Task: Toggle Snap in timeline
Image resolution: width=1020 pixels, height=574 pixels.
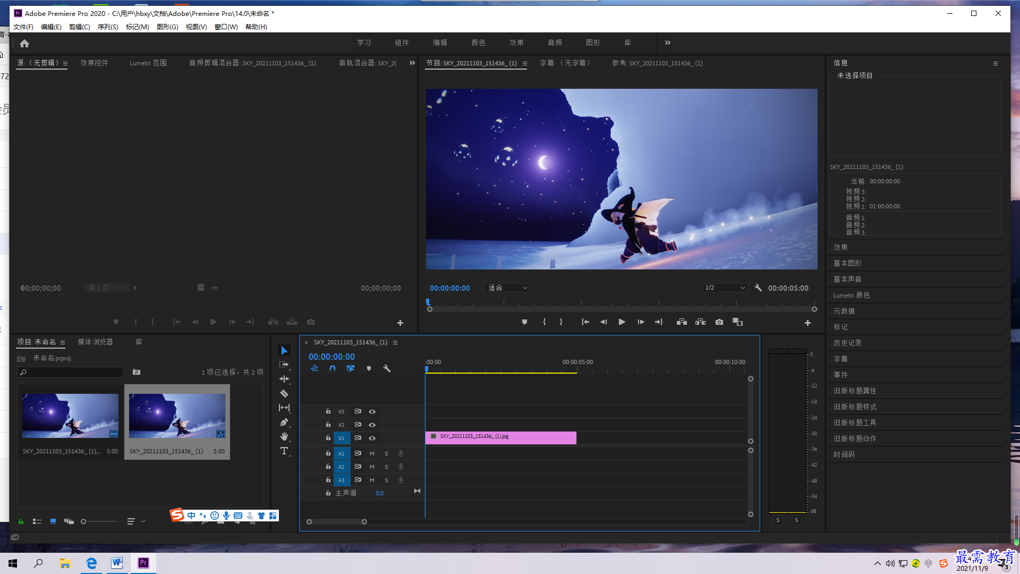Action: pos(333,368)
